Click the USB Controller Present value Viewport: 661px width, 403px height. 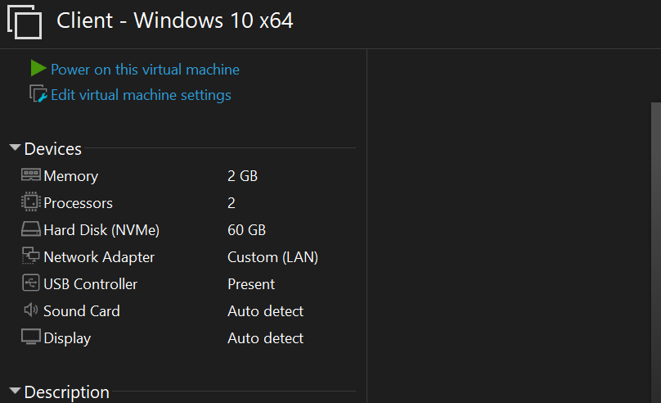[251, 284]
